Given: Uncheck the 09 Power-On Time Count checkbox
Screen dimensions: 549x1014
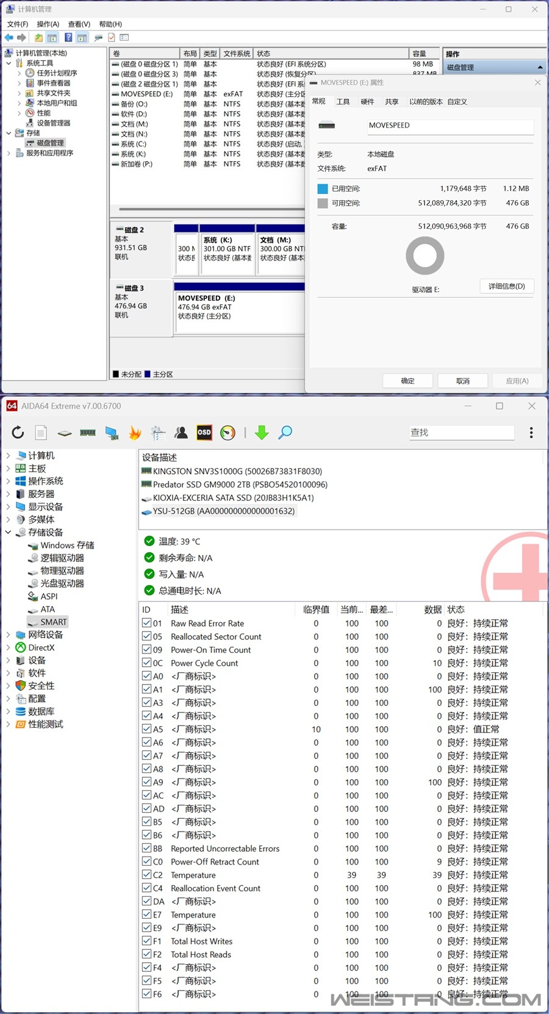Looking at the screenshot, I should (x=146, y=650).
